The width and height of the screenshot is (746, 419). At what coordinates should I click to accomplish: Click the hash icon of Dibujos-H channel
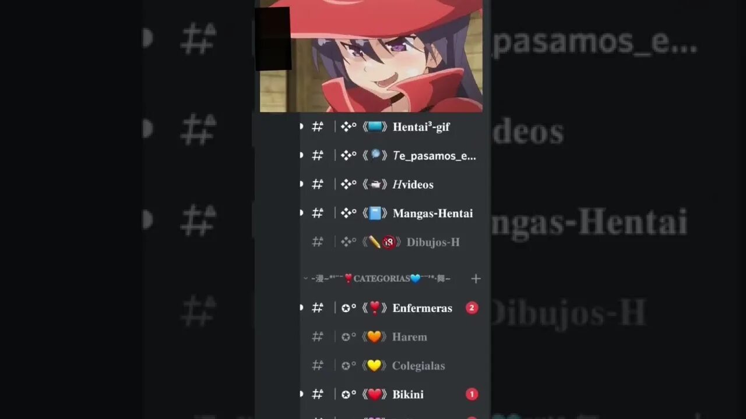click(318, 242)
